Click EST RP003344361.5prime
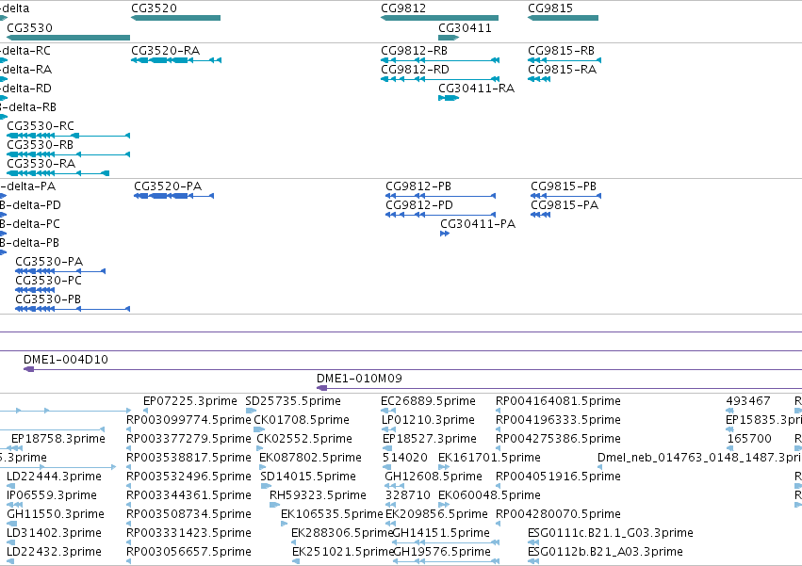The image size is (802, 566). pos(188,495)
